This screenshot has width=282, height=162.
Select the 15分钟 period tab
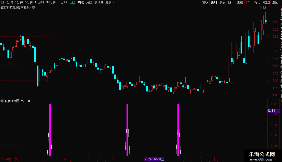click(x=39, y=2)
